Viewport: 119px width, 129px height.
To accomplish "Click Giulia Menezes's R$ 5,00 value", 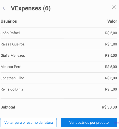I will [x=111, y=56].
